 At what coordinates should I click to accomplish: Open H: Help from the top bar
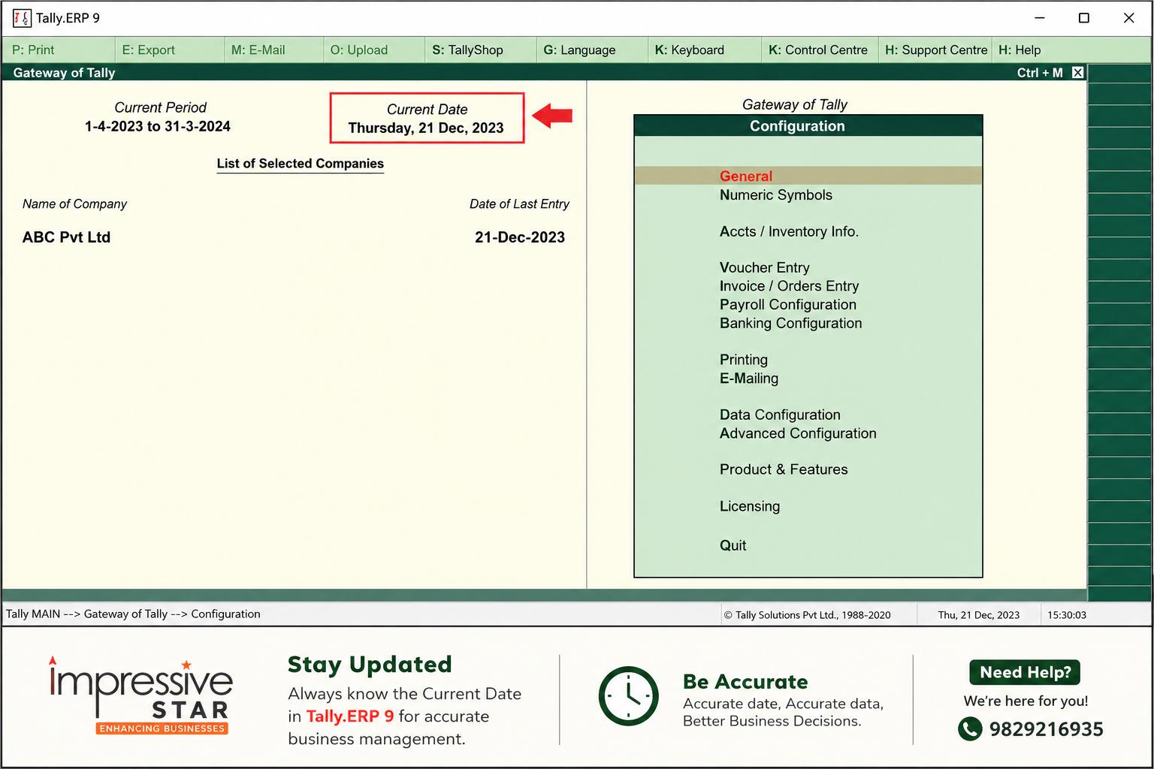(1019, 50)
